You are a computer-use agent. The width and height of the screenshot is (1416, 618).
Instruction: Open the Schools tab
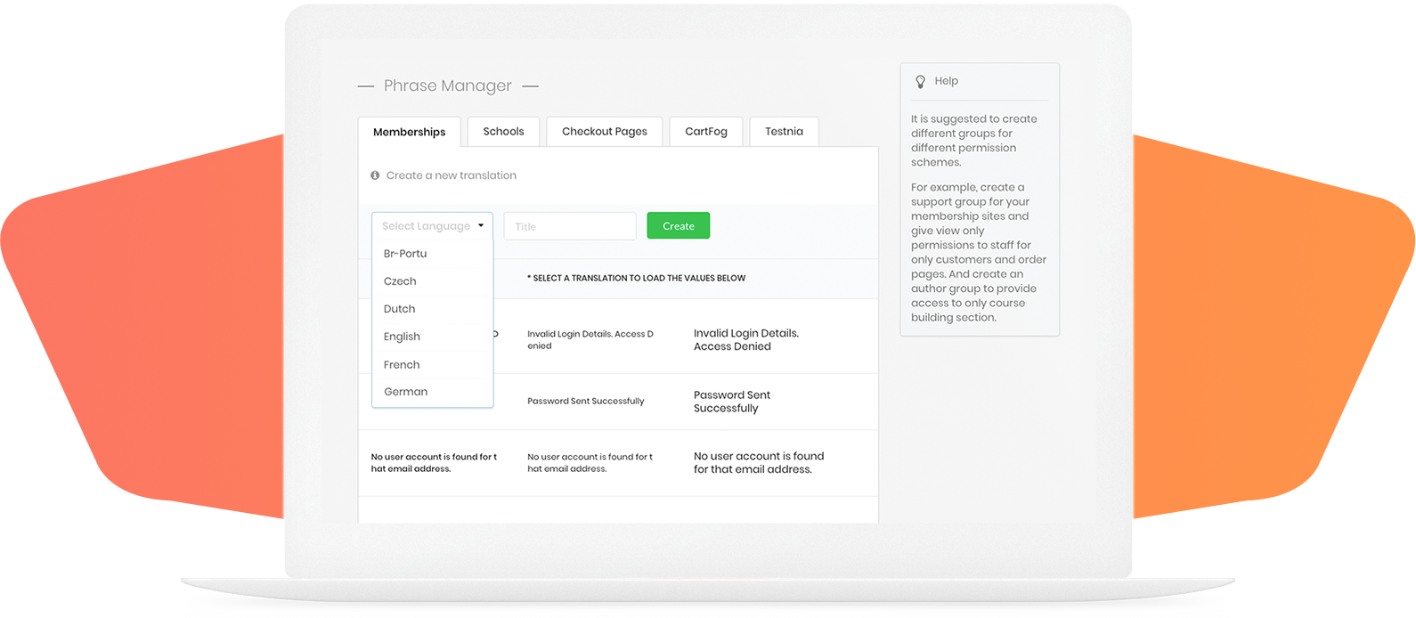tap(503, 131)
